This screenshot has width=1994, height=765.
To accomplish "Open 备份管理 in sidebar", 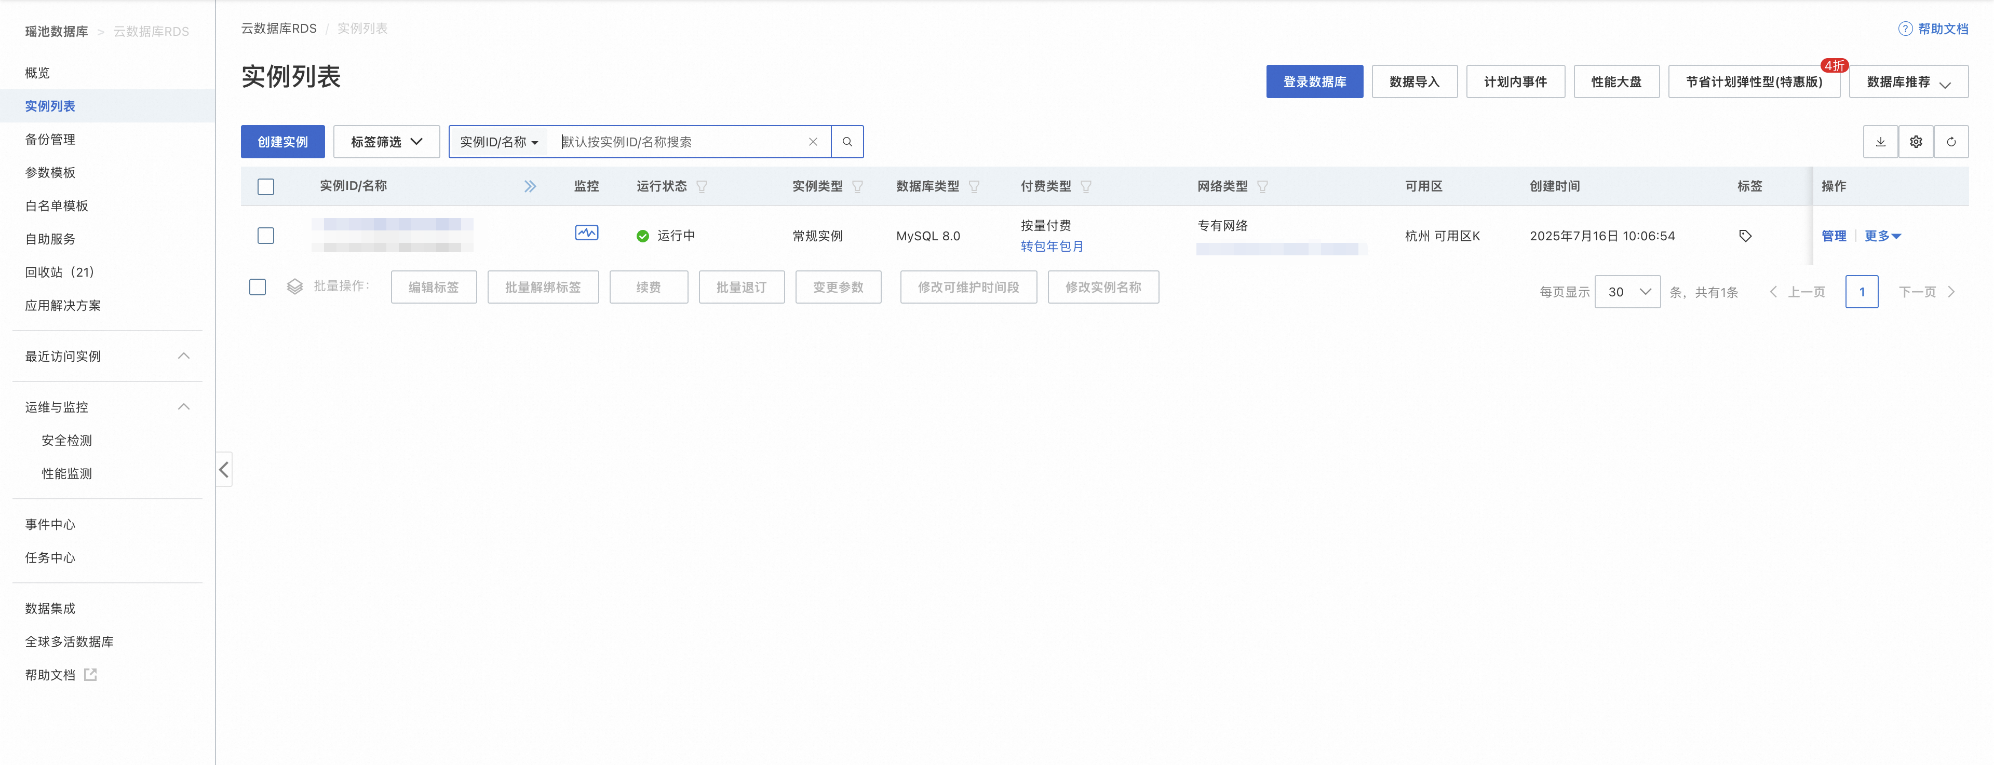I will [50, 139].
